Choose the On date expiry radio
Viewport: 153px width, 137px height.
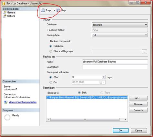(51, 82)
